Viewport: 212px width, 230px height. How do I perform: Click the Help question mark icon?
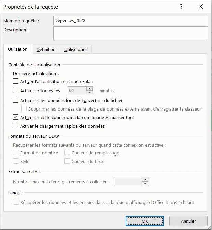[181, 7]
